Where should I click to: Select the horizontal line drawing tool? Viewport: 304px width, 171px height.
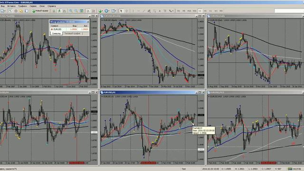138,11
